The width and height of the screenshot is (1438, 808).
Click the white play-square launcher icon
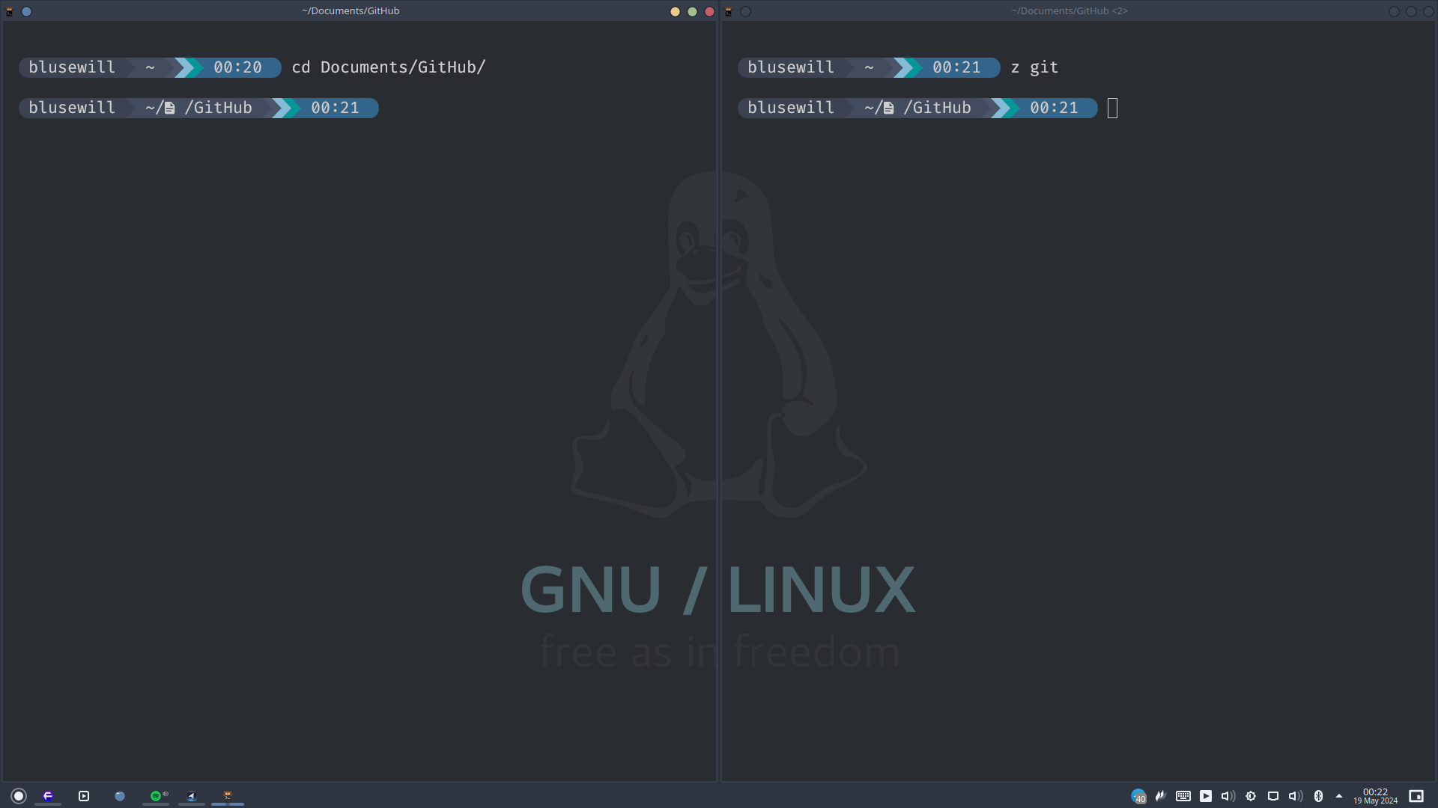tap(84, 796)
